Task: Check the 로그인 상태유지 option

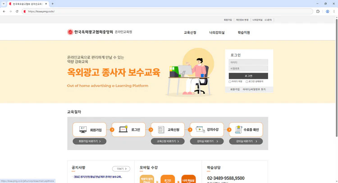Action: pos(247,82)
